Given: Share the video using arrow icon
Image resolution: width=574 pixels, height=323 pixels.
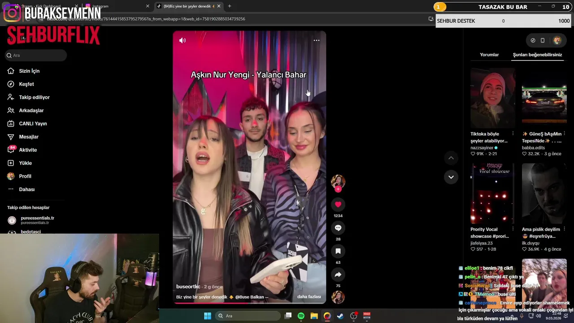Looking at the screenshot, I should pyautogui.click(x=338, y=275).
